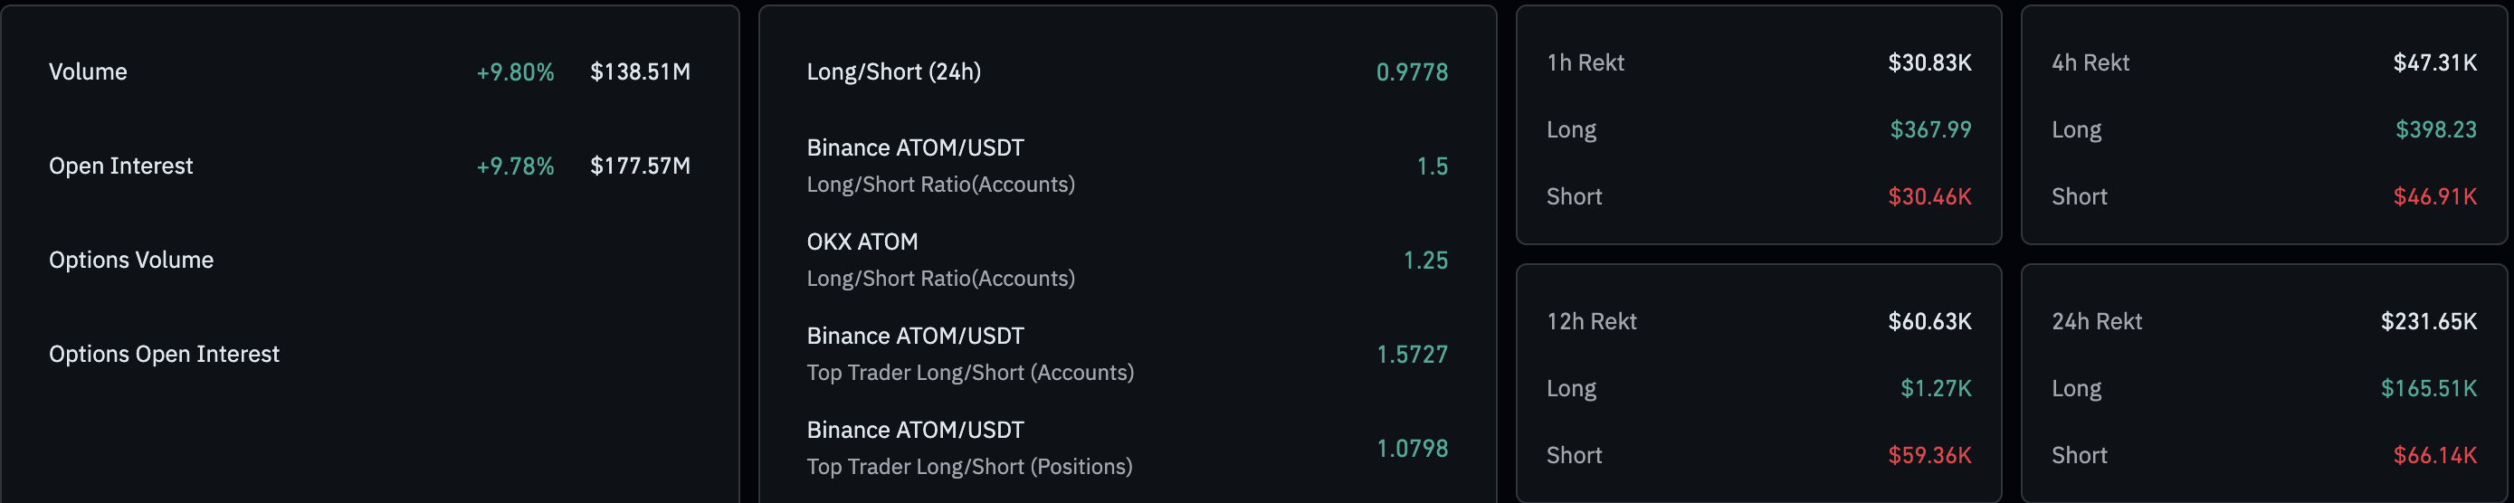Click the 24h Rekt card title
Screen dimensions: 2514x503
click(x=2096, y=322)
